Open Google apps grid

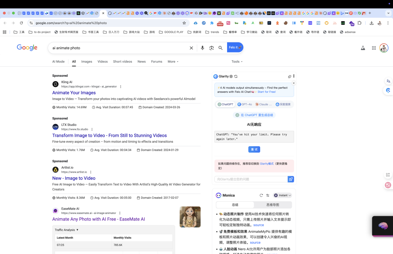click(374, 48)
